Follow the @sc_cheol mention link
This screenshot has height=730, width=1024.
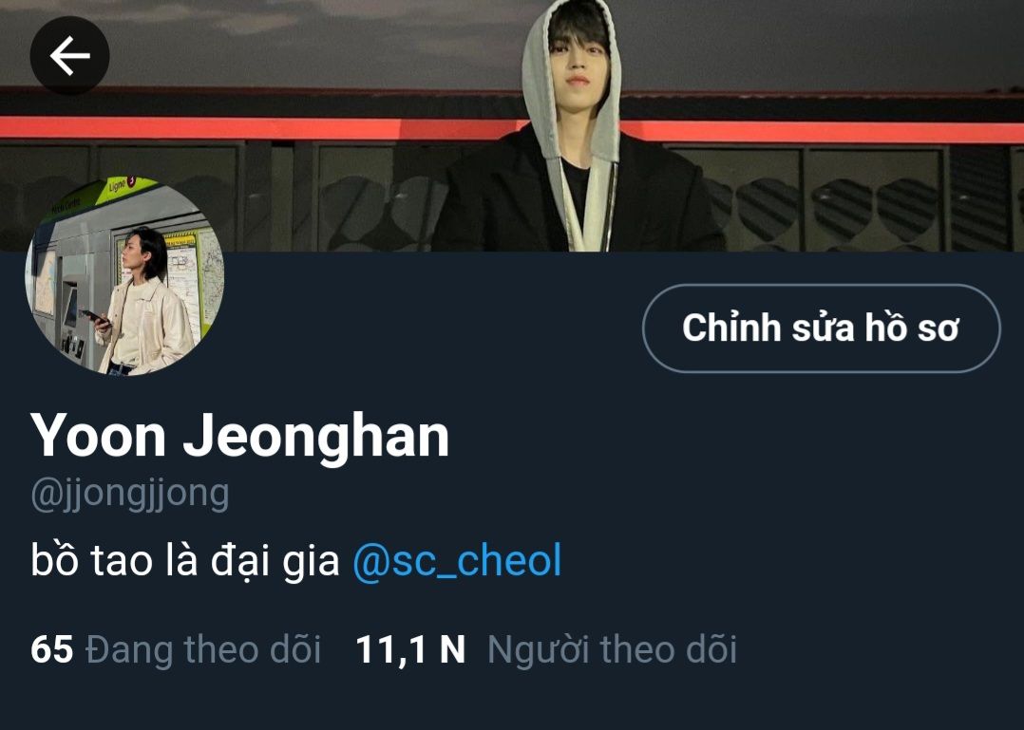click(457, 560)
